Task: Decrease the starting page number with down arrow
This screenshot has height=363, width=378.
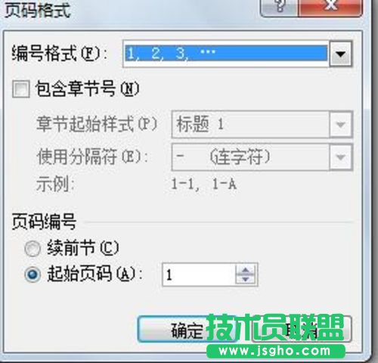Action: click(246, 280)
